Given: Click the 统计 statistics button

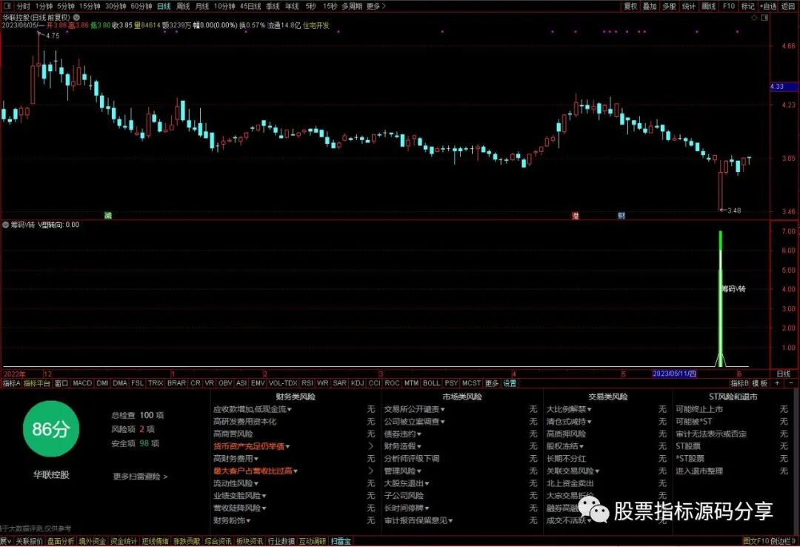Looking at the screenshot, I should point(689,6).
